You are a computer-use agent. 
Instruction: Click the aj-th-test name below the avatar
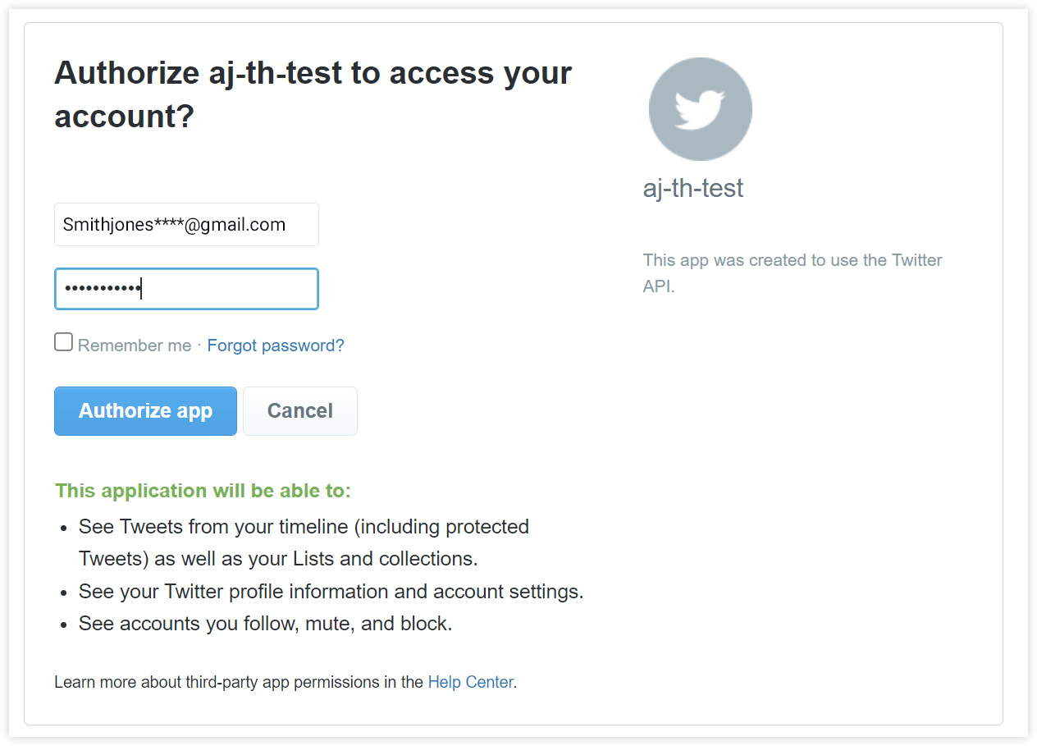693,188
